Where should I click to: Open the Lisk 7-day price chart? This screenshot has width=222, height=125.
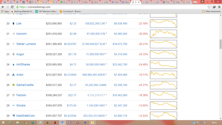pyautogui.click(x=163, y=23)
